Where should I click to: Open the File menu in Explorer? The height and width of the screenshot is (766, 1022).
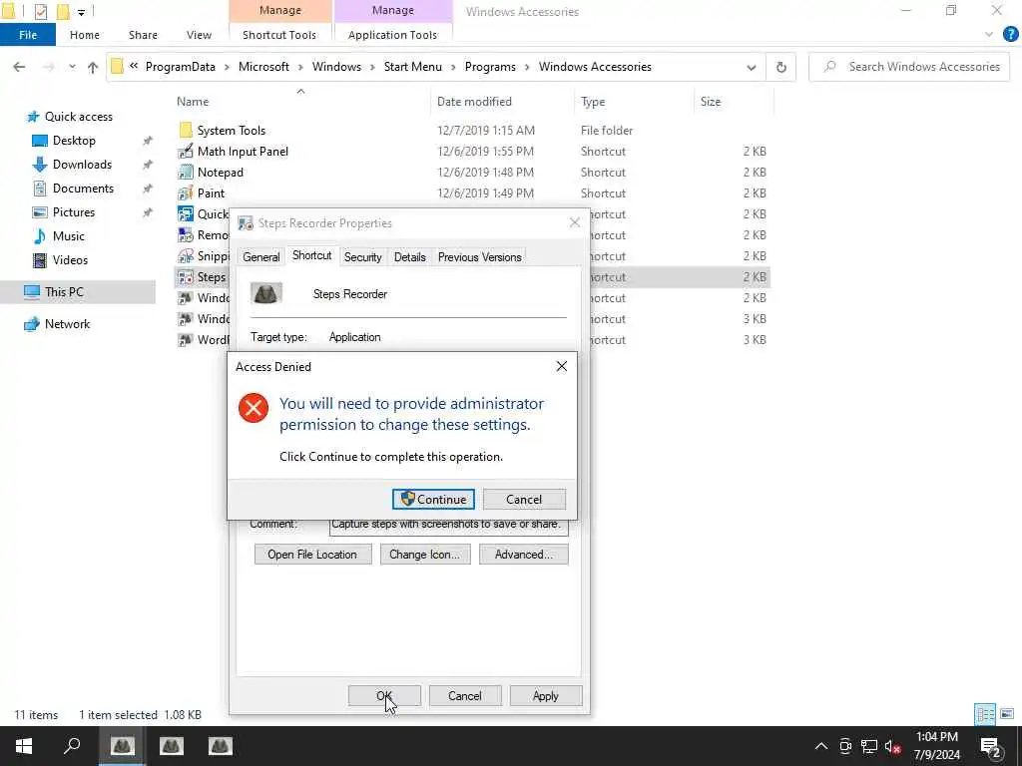[x=28, y=35]
